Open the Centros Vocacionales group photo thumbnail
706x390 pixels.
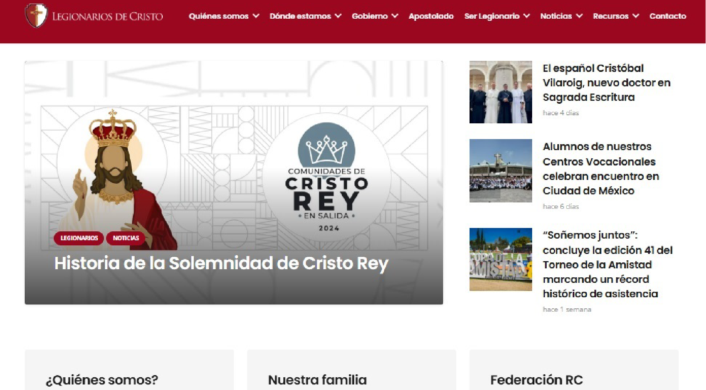tap(501, 171)
